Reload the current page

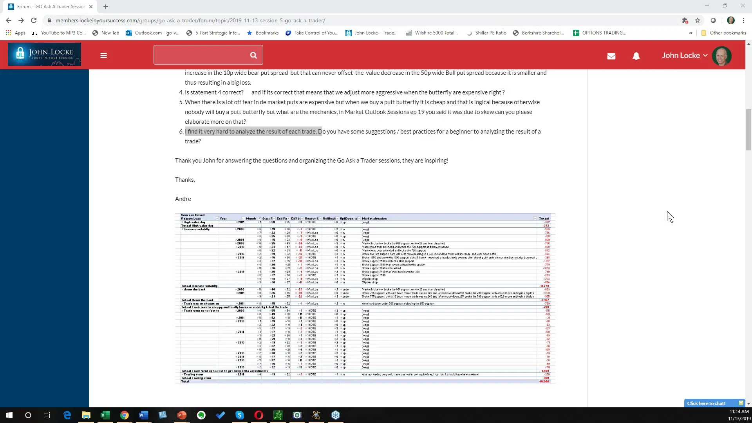34,20
